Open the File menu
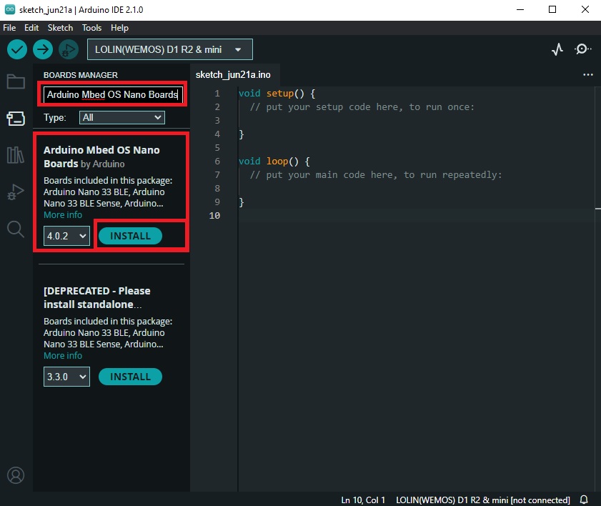The image size is (601, 506). click(9, 28)
